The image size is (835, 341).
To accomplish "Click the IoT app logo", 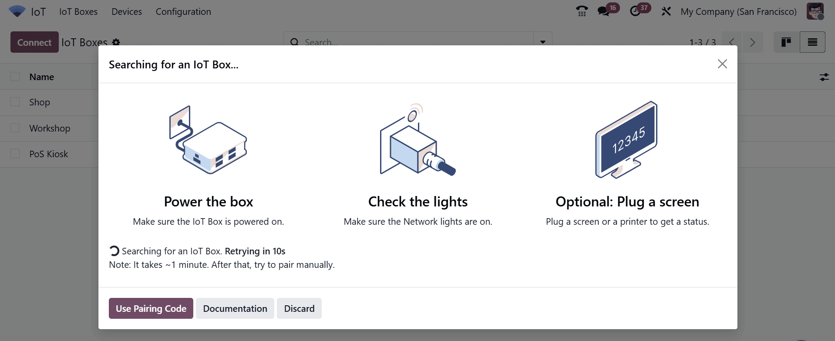I will (x=17, y=11).
